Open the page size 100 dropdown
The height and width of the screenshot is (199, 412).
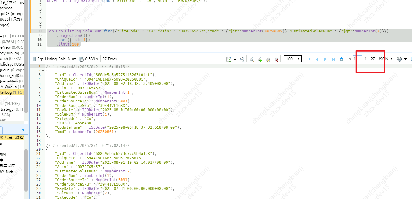[x=293, y=59]
